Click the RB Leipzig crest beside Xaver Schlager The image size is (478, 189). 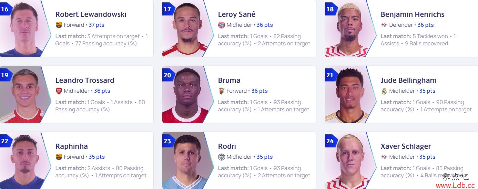click(384, 157)
